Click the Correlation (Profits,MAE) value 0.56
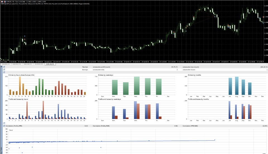Viewport: 268px width, 154px height. pyautogui.click(x=176, y=126)
